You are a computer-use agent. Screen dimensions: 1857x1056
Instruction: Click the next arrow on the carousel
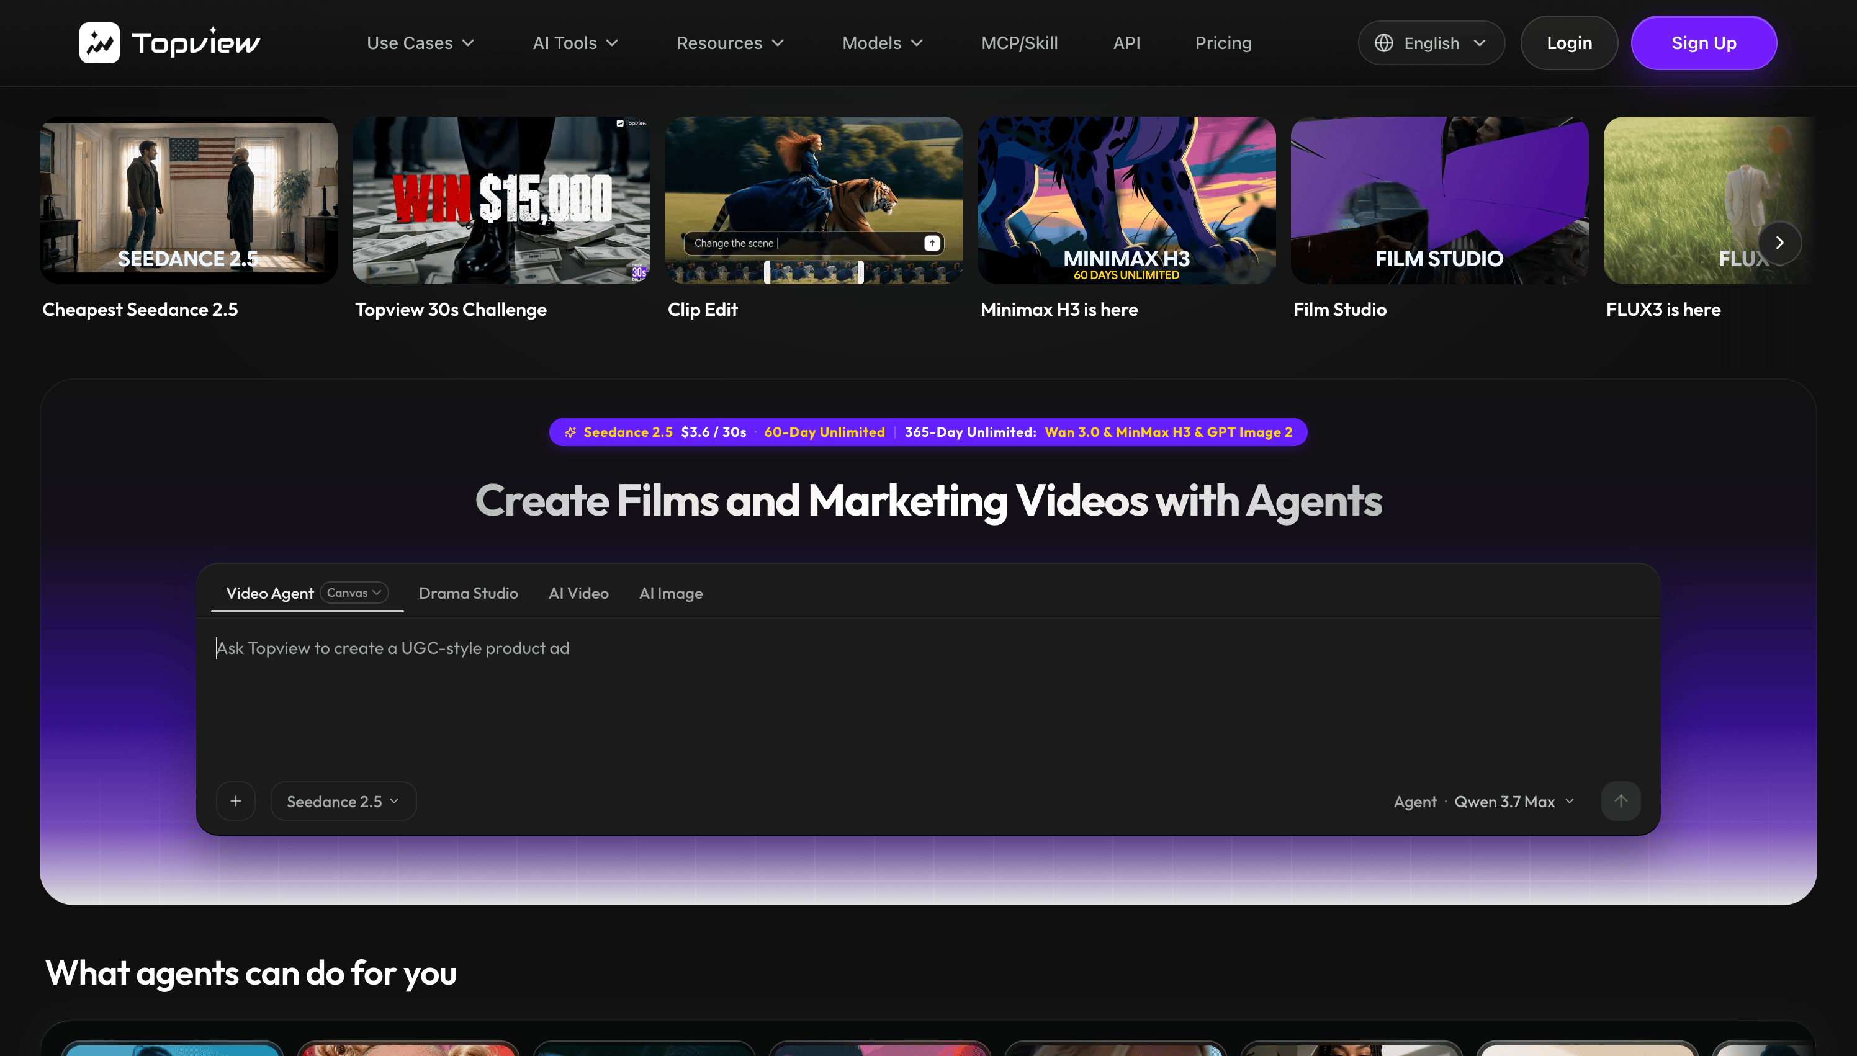(1779, 243)
